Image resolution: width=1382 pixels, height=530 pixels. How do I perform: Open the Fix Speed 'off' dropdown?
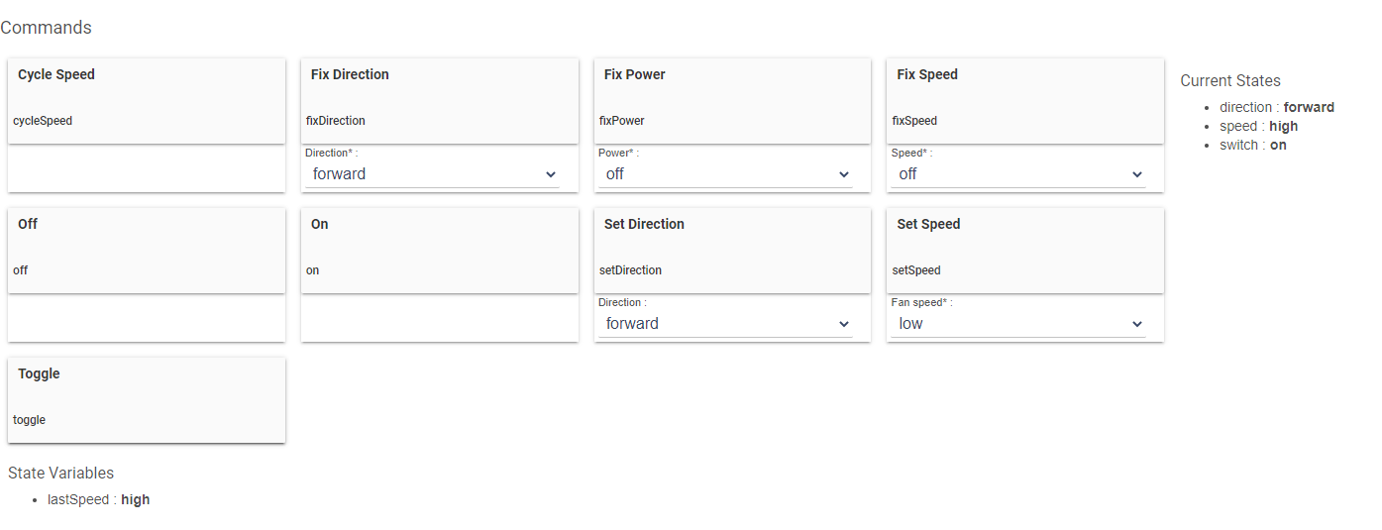(1018, 174)
